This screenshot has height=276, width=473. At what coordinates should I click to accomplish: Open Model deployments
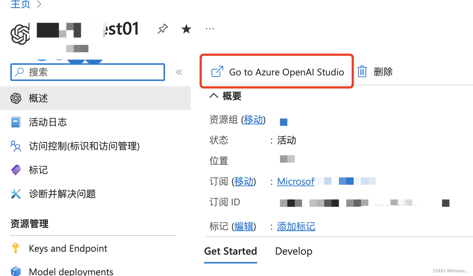point(71,271)
